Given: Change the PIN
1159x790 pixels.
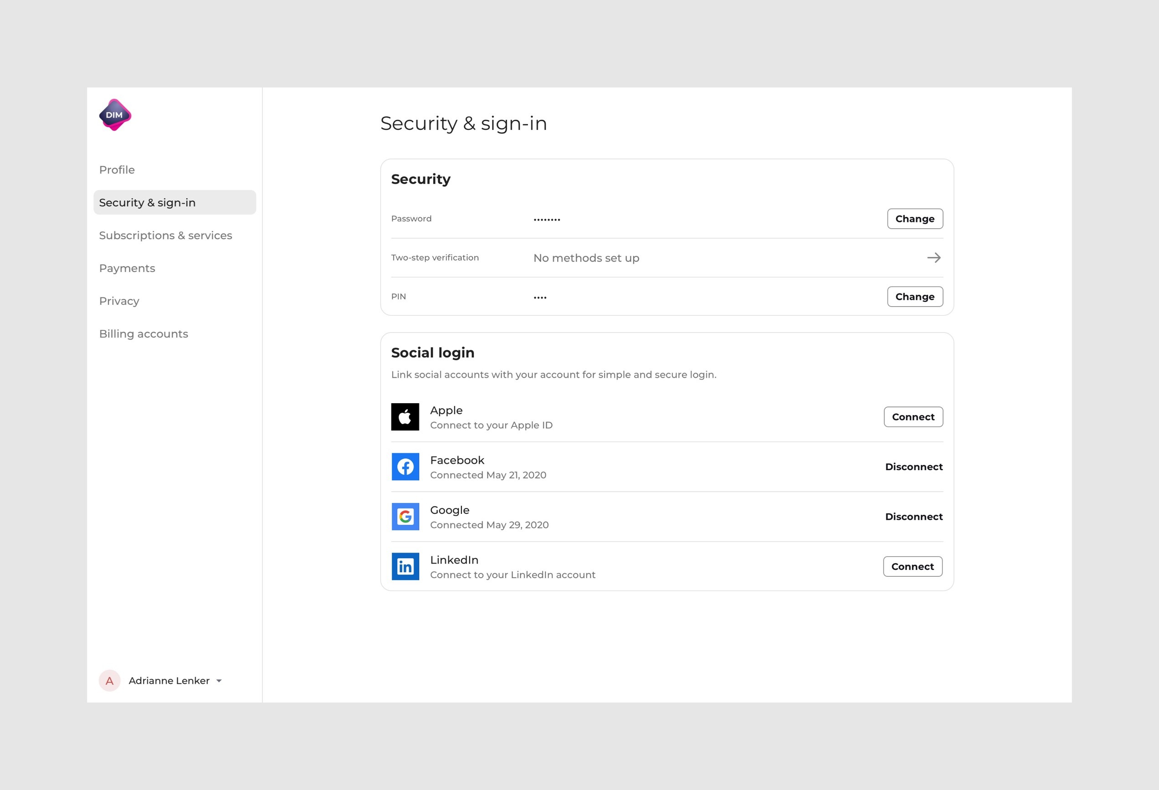Looking at the screenshot, I should click(x=915, y=296).
